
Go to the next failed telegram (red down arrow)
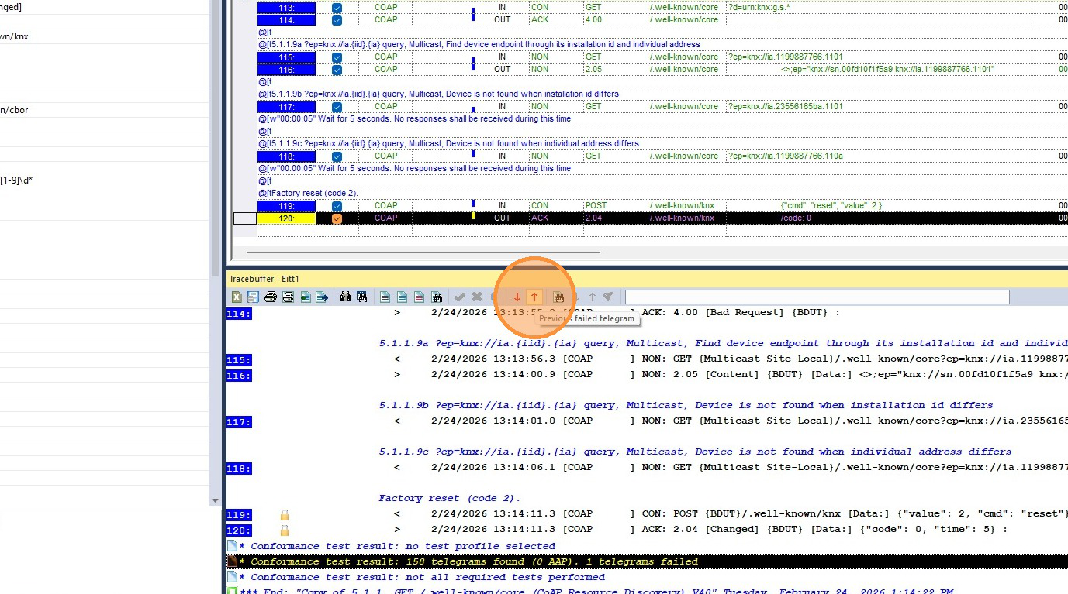(x=517, y=297)
